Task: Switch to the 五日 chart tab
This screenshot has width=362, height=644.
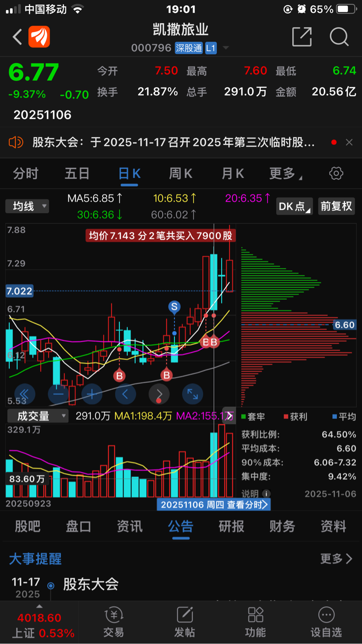Action: (77, 173)
